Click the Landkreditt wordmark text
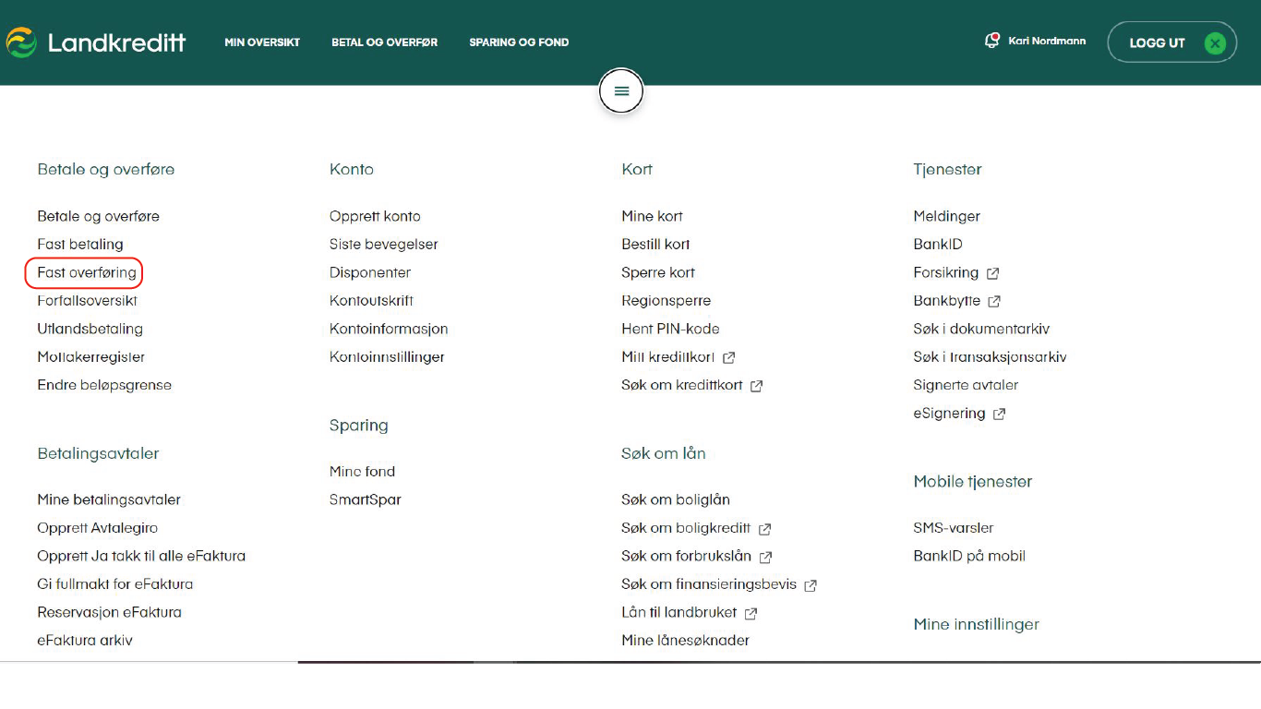Screen dimensions: 1261x709 tap(117, 42)
